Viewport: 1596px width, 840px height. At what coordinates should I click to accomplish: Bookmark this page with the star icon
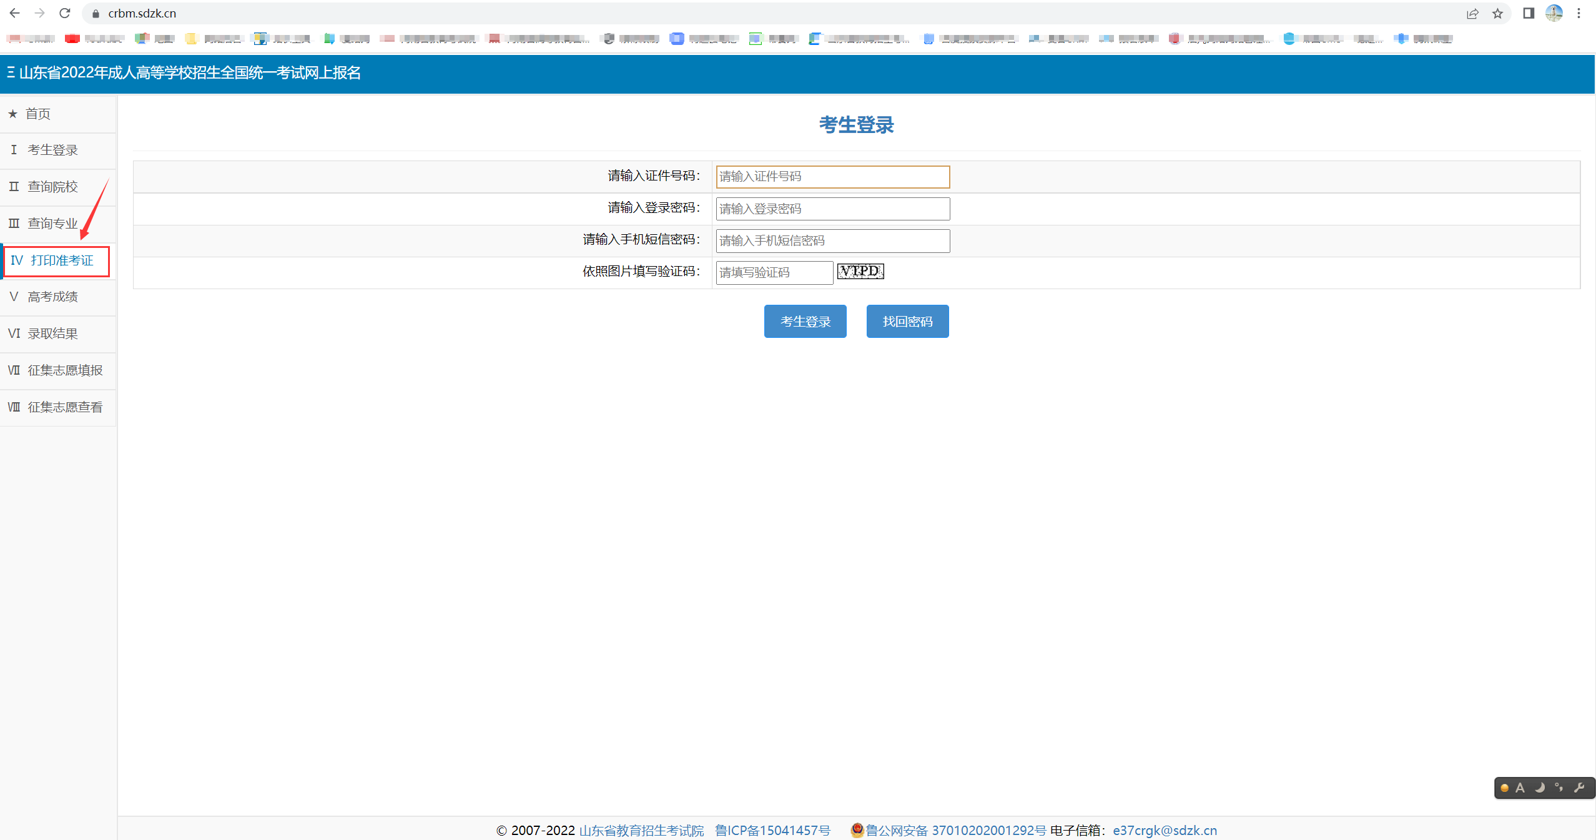pyautogui.click(x=1497, y=13)
